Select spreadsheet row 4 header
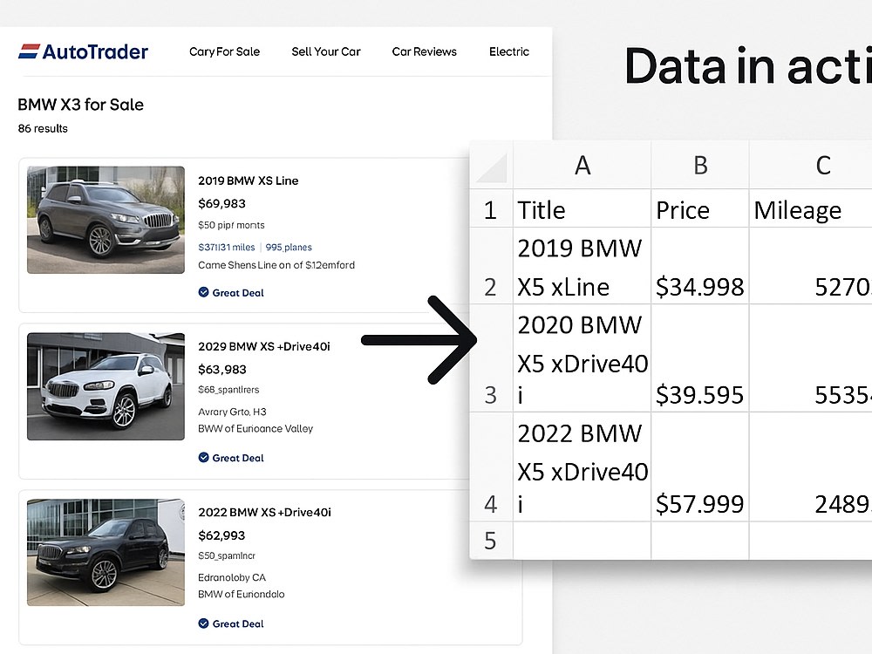 490,467
